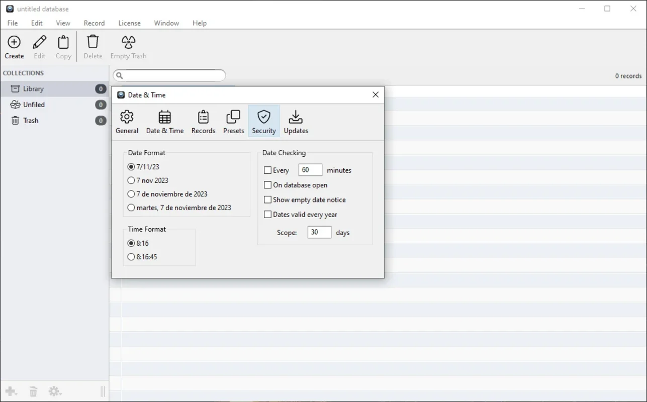Viewport: 647px width, 402px height.
Task: Enable Show empty date notice checkbox
Action: pos(267,199)
